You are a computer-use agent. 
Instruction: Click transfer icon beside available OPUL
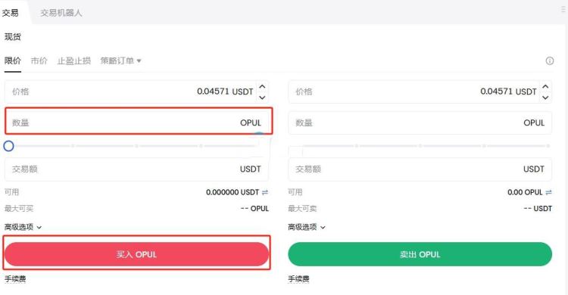[548, 193]
